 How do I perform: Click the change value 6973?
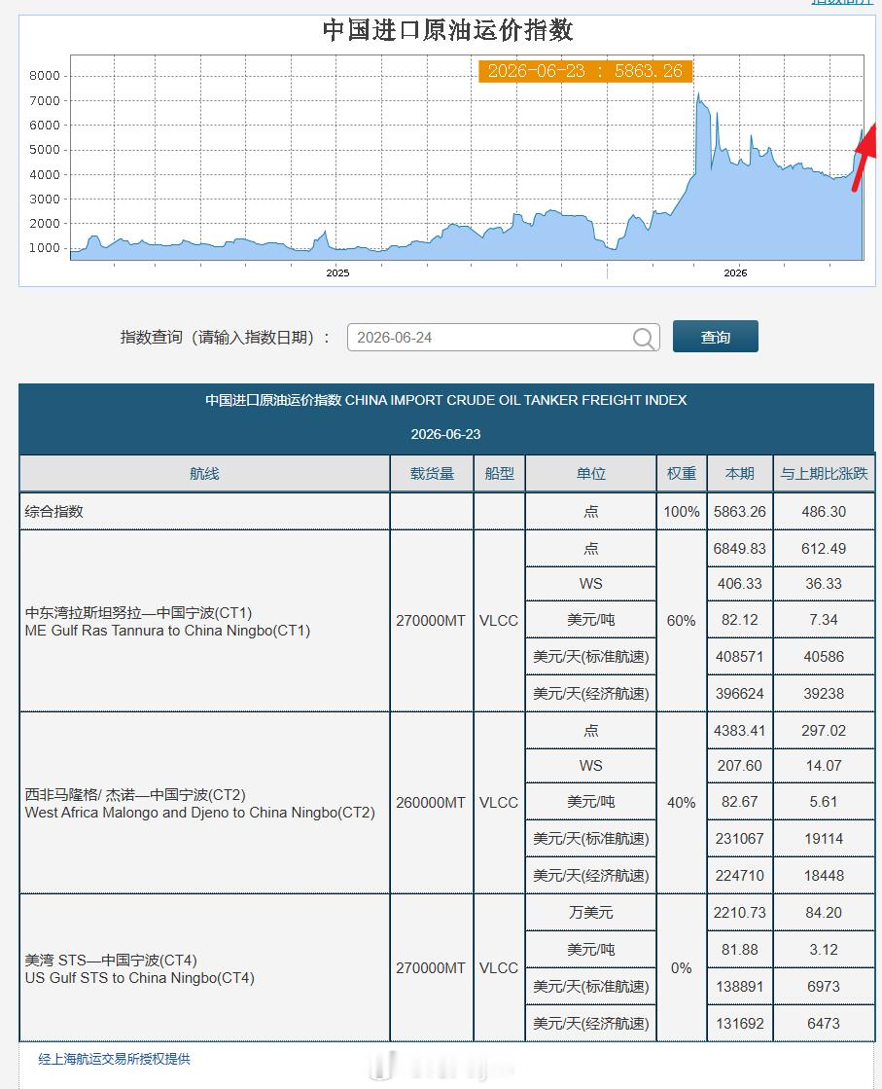(x=824, y=987)
